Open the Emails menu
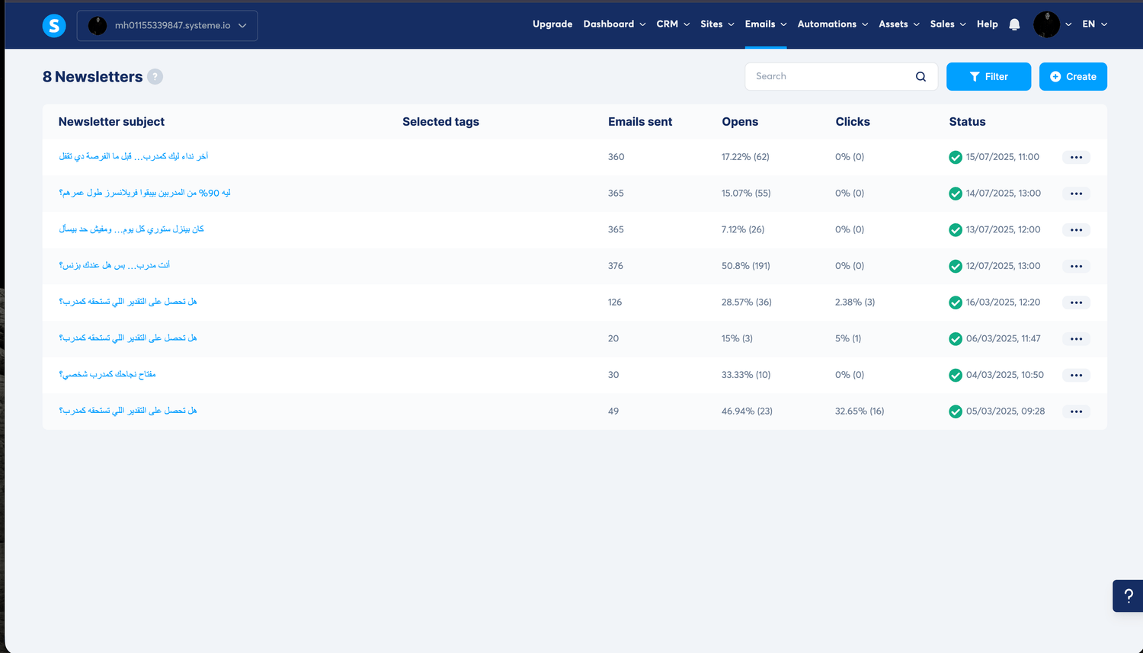Viewport: 1143px width, 653px height. coord(765,24)
